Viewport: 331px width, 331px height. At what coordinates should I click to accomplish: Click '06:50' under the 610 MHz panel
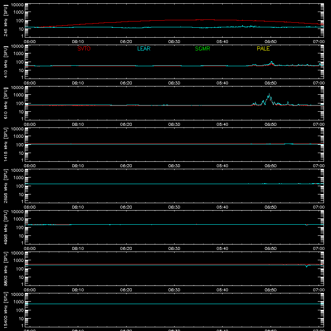coord(271,125)
